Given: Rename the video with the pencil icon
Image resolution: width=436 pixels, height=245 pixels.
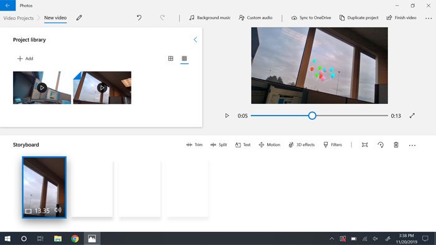Looking at the screenshot, I should pos(79,18).
